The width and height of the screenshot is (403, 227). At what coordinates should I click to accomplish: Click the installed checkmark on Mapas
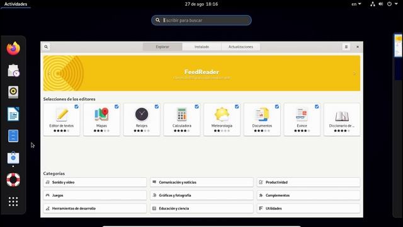click(x=116, y=107)
